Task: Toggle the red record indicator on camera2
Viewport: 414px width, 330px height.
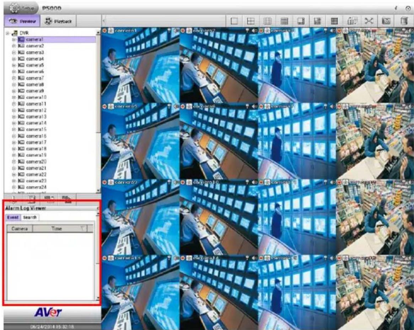Action: pos(183,31)
